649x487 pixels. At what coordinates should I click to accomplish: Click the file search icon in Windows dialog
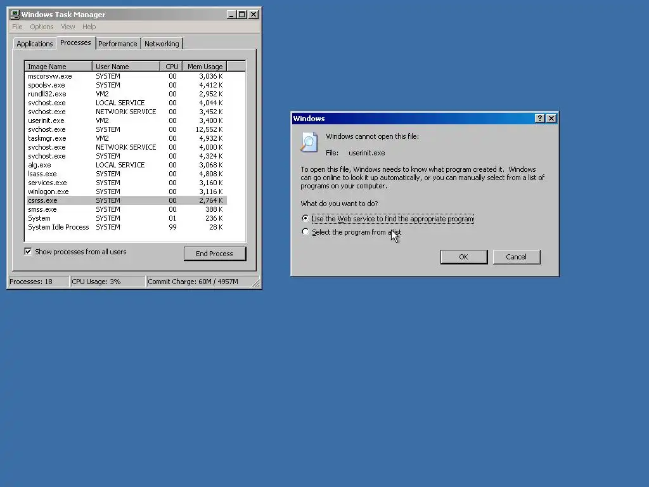coord(309,142)
